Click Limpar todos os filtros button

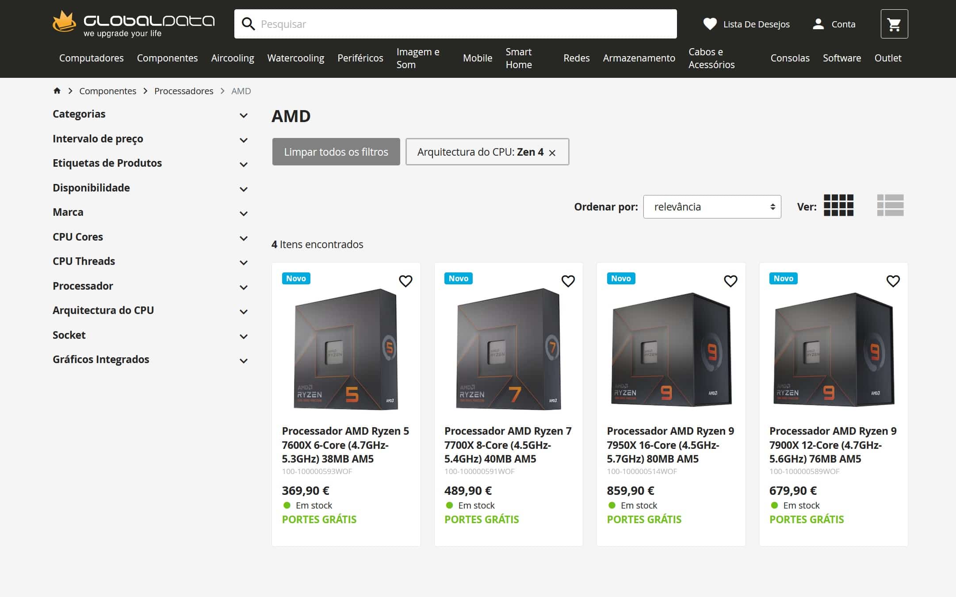tap(336, 152)
